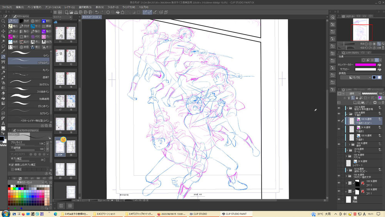Click the magenta レイヤーカラー swatch
385x217 pixels.
(x=365, y=65)
